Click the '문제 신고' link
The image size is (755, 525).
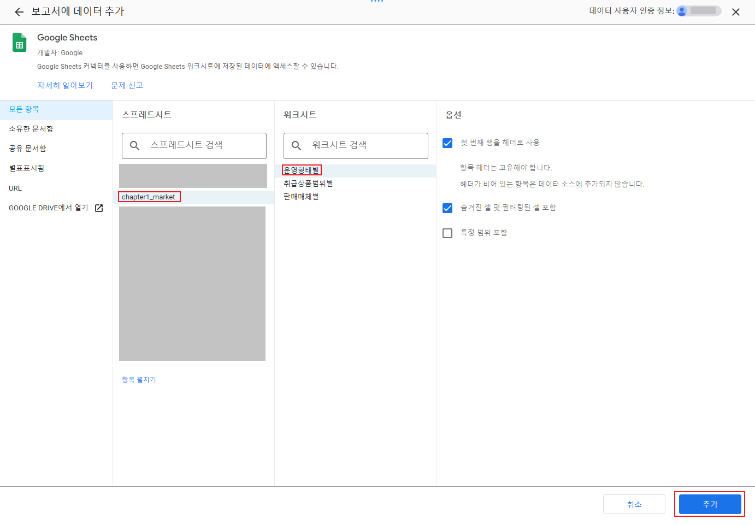(x=127, y=85)
